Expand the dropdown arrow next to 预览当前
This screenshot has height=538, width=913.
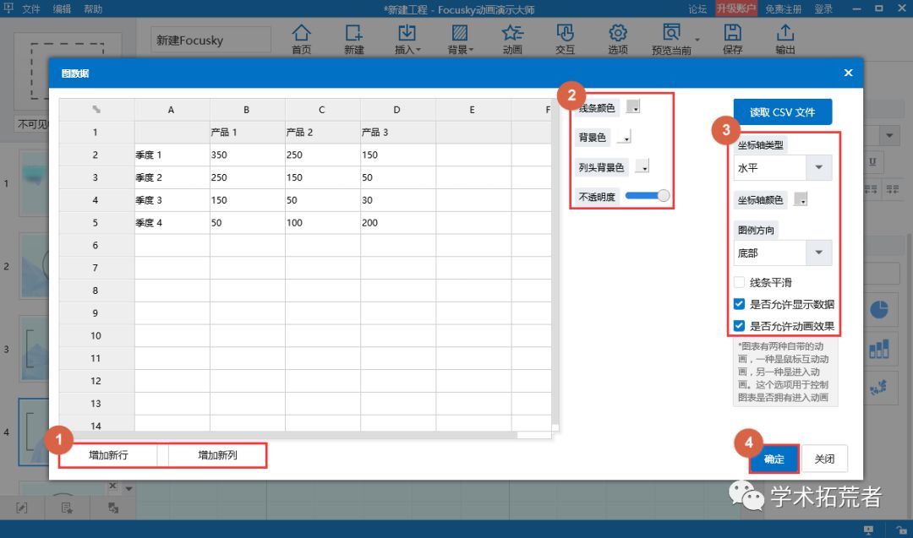click(x=697, y=41)
